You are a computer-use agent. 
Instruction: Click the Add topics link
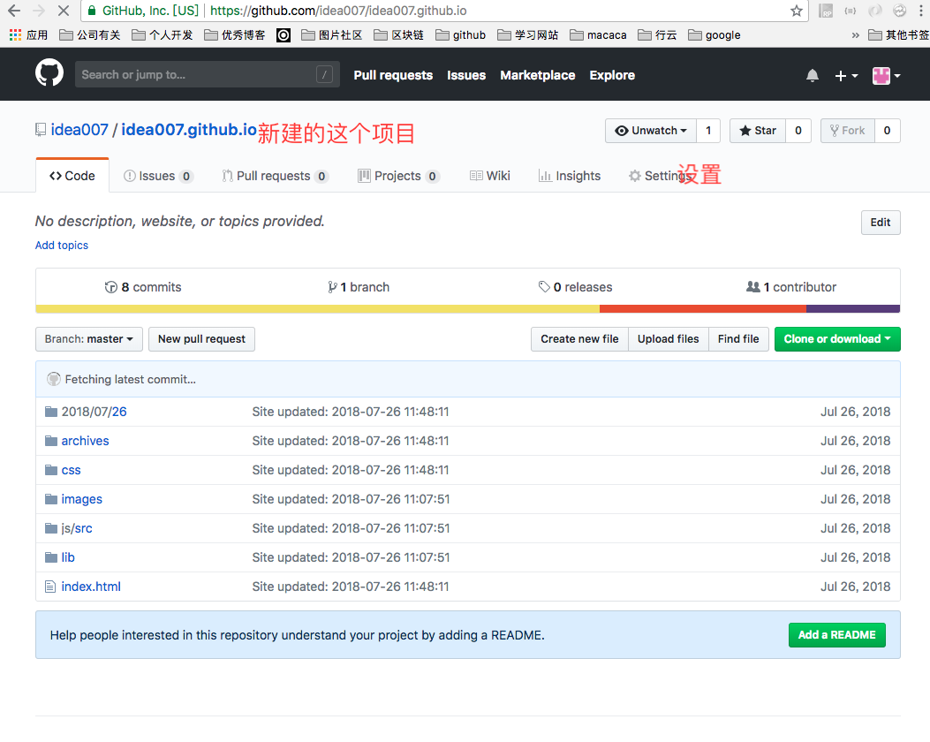click(x=62, y=246)
